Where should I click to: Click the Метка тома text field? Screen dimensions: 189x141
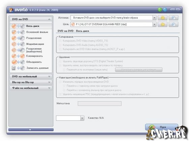100,104
